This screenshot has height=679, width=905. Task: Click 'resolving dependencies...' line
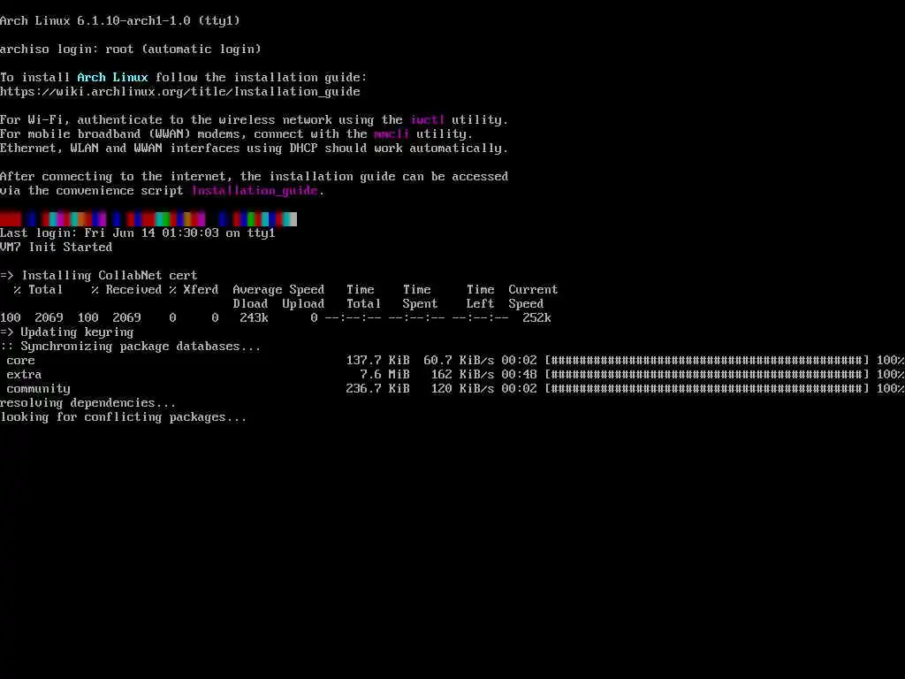[88, 402]
